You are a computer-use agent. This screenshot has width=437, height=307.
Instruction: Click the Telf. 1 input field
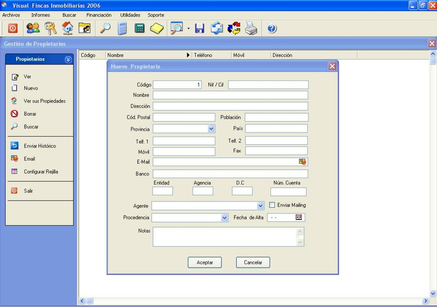184,141
